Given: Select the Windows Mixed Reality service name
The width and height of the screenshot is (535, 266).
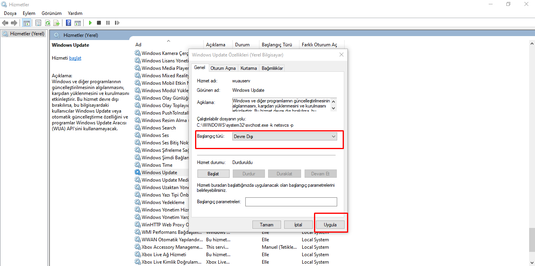Looking at the screenshot, I should (165, 75).
